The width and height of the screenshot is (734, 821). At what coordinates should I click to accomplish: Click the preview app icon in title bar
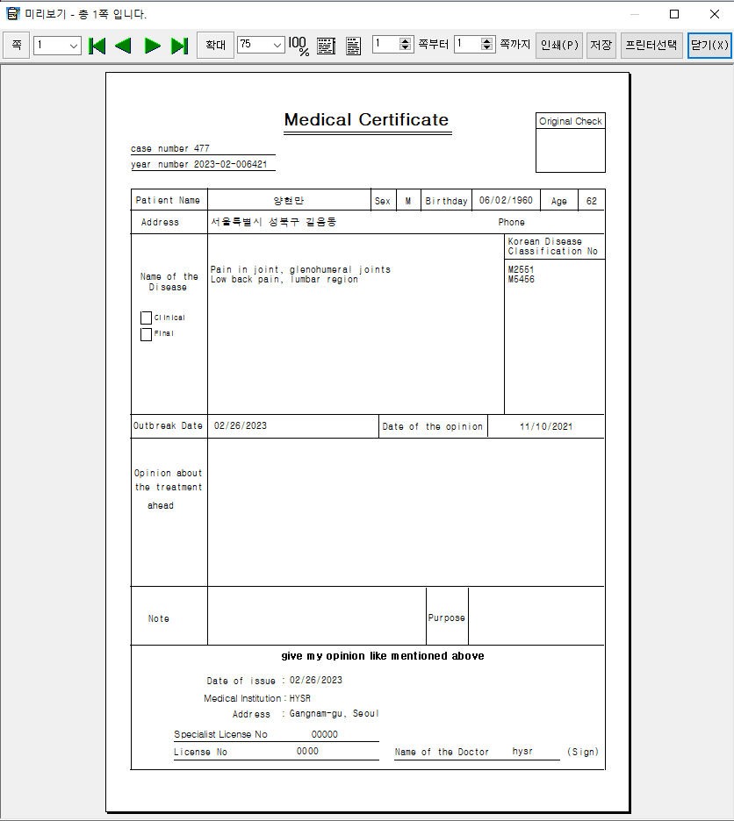[x=12, y=14]
